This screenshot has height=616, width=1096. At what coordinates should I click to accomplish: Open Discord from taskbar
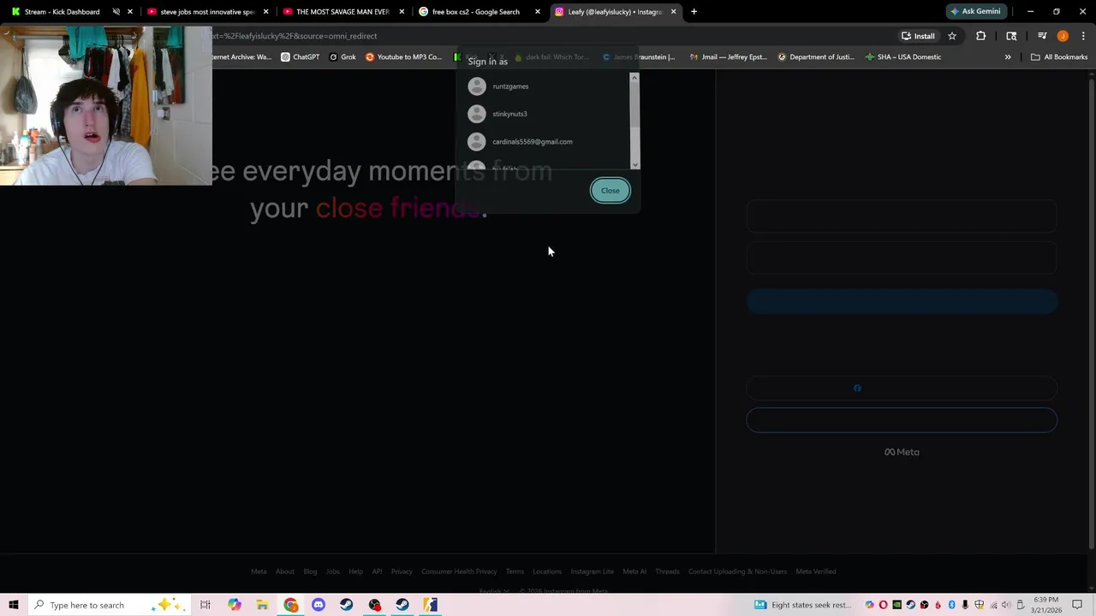click(319, 605)
